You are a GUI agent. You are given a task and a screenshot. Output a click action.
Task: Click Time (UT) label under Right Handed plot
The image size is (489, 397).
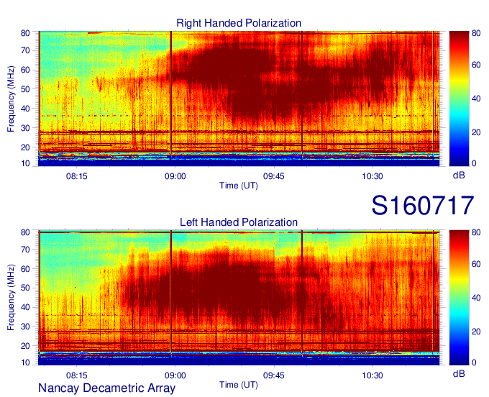(239, 186)
